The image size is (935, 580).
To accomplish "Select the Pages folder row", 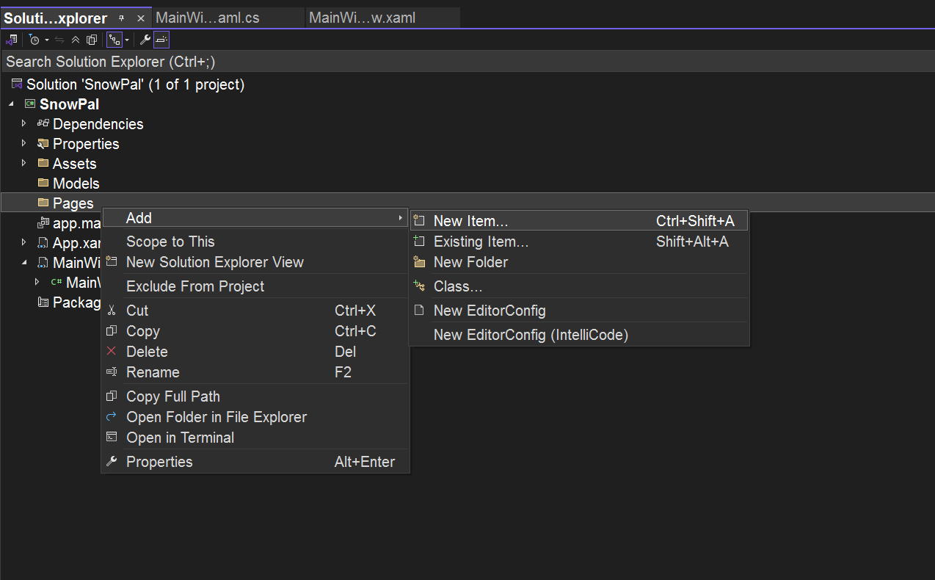I will click(467, 203).
